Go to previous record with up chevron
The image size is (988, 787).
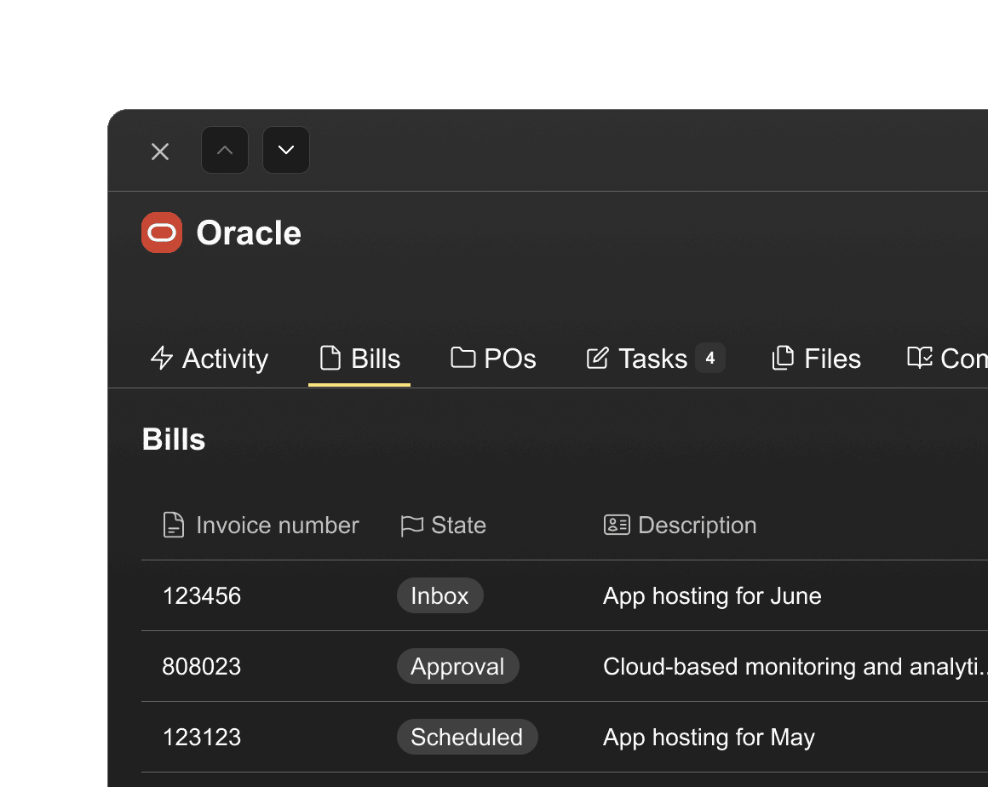coord(225,150)
